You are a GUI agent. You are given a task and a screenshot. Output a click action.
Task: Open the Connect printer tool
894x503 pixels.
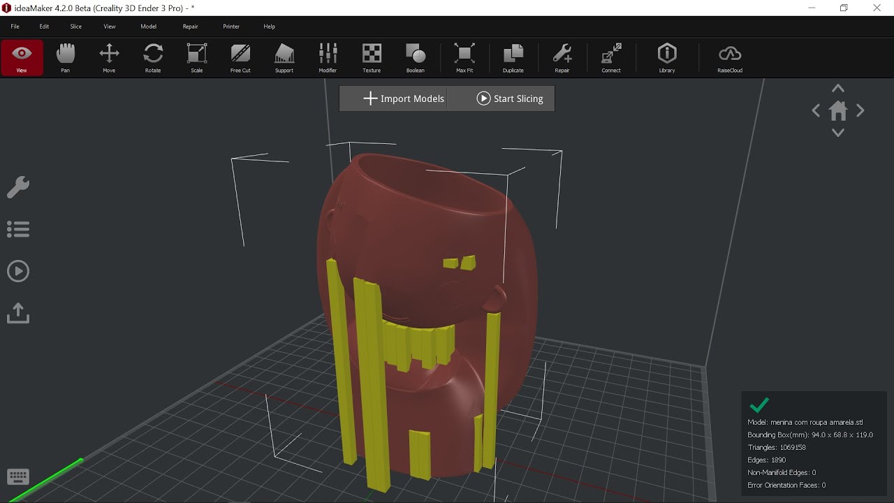tap(611, 57)
